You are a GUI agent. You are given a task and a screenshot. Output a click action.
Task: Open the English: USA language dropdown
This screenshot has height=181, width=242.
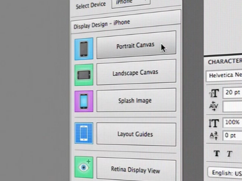[x=225, y=173]
